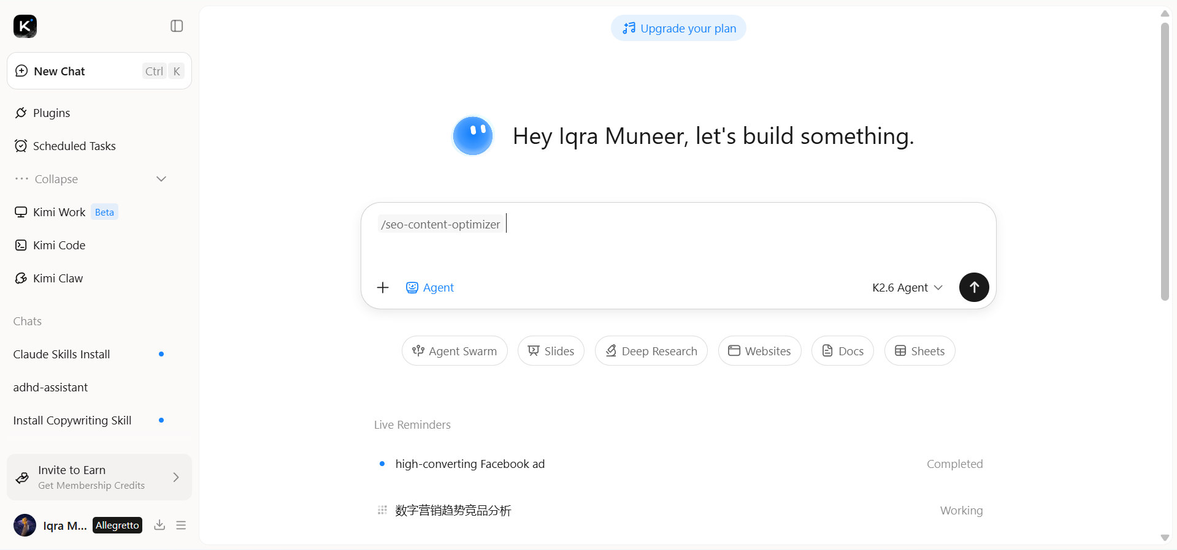Open the 数字营销趋势竞品分析 reminder
1177x550 pixels.
[678, 510]
